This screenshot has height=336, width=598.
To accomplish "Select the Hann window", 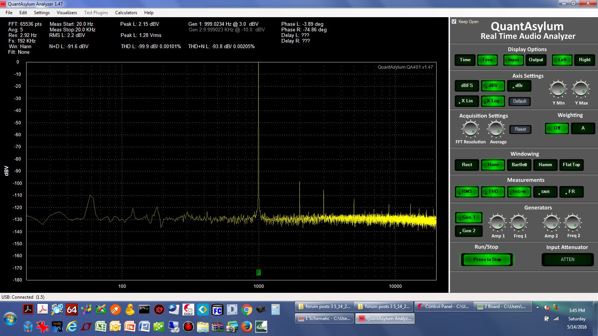I will tap(493, 165).
